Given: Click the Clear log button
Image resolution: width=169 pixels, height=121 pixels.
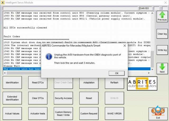Looking at the screenshot, I should tap(162, 34).
